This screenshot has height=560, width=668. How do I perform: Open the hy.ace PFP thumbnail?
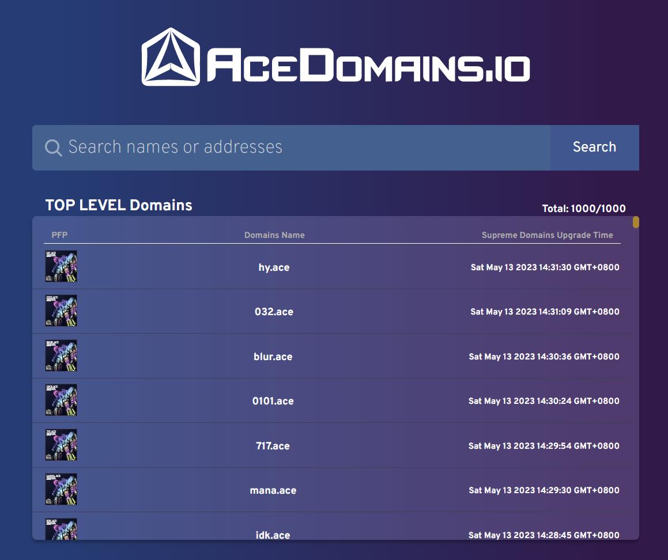[x=61, y=266]
